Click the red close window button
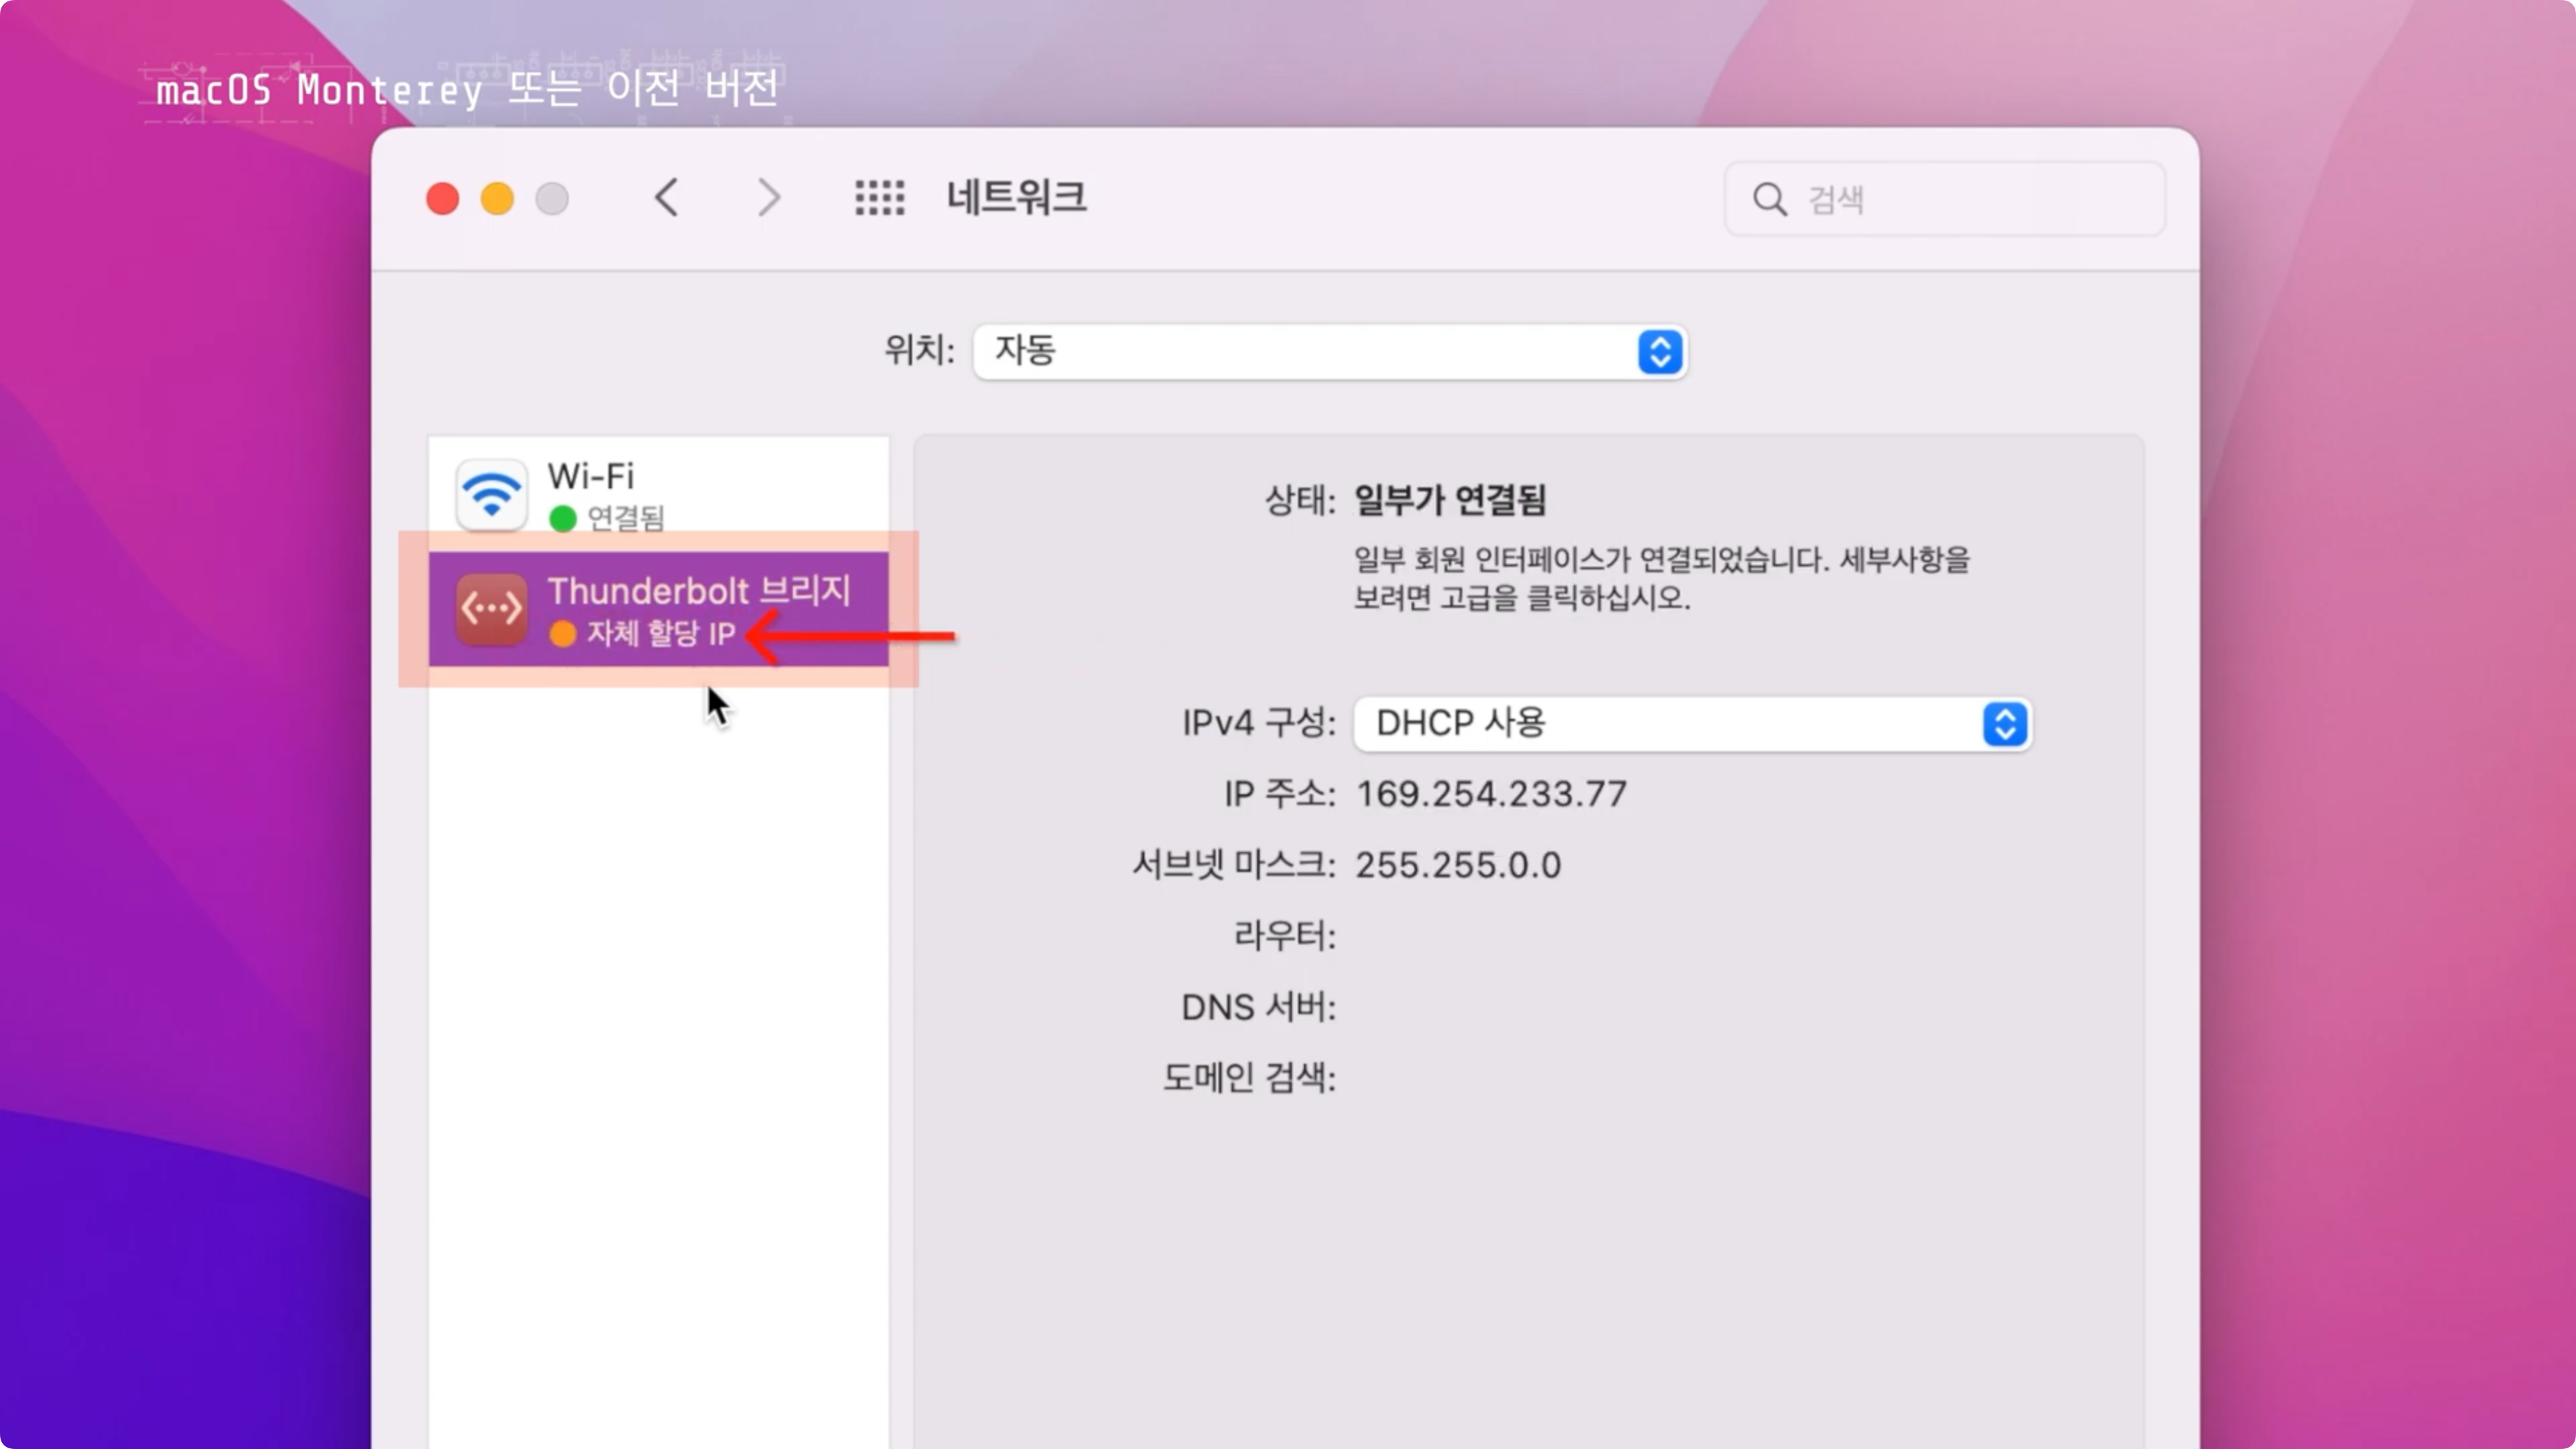Viewport: 2576px width, 1449px height. pyautogui.click(x=443, y=198)
